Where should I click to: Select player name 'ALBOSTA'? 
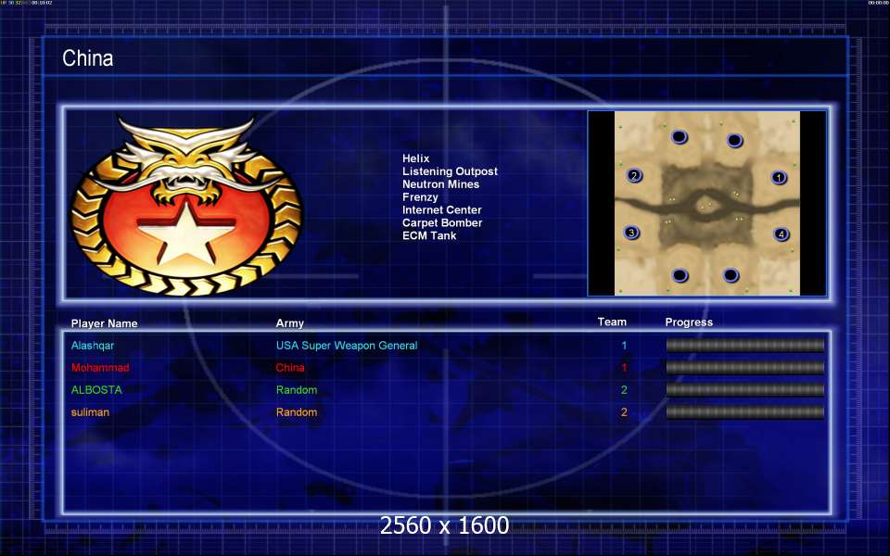coord(96,390)
